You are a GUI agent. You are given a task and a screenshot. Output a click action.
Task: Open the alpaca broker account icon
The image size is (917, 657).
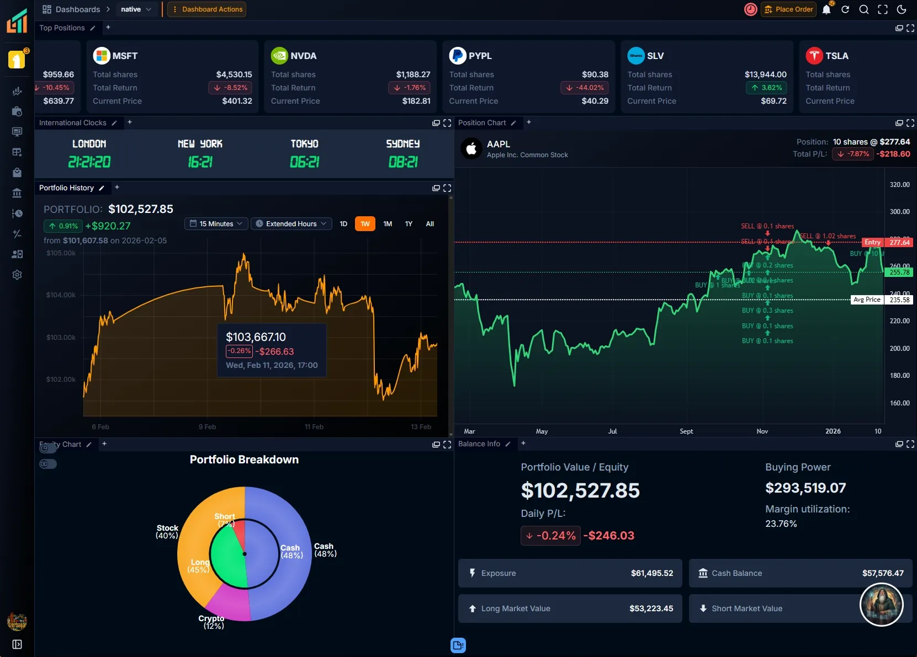pos(17,59)
